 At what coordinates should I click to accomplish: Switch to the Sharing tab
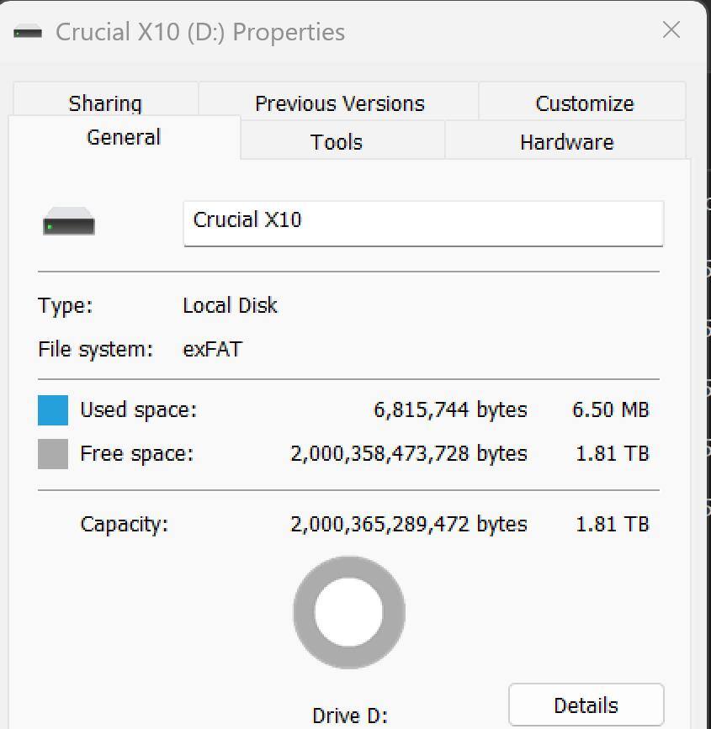point(105,103)
